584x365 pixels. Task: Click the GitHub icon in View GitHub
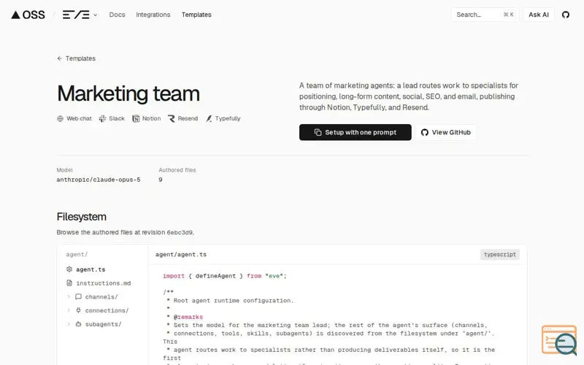point(425,132)
